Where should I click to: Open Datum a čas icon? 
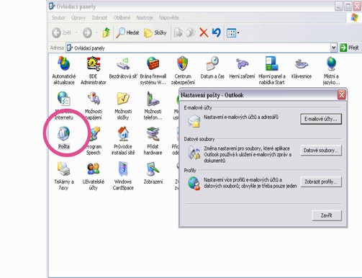[x=212, y=68]
